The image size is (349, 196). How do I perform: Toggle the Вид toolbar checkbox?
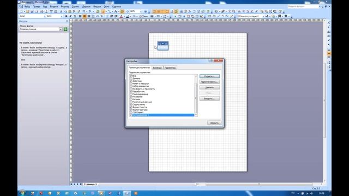coord(131,76)
